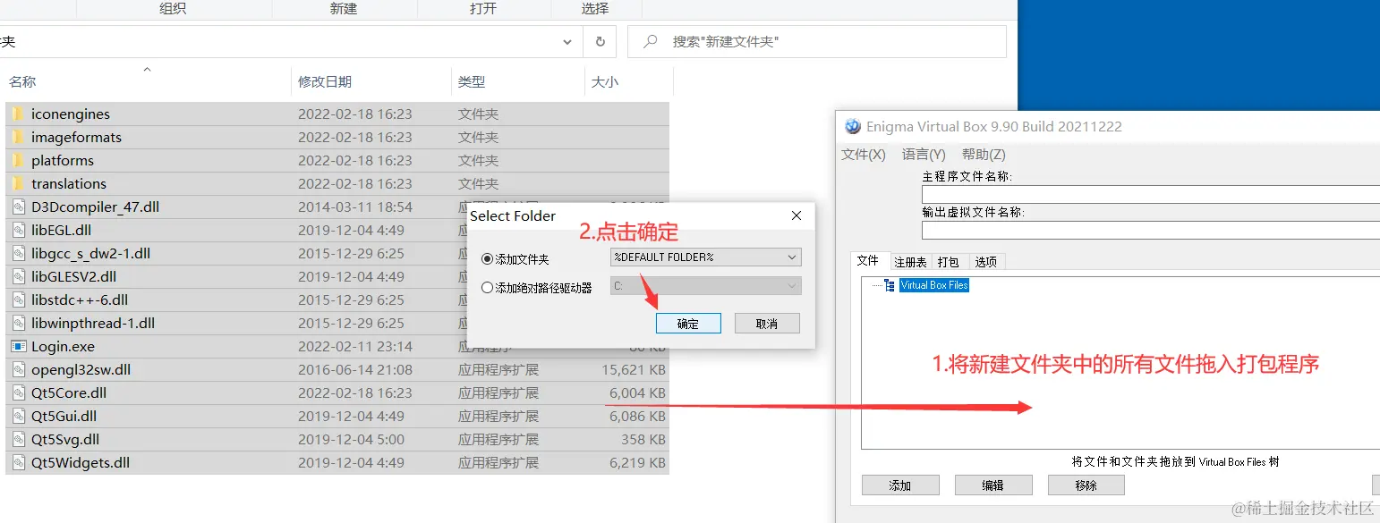Click the opengl32sw.dll file icon
The height and width of the screenshot is (523, 1380).
(18, 369)
